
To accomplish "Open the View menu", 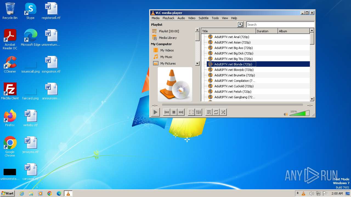I will pyautogui.click(x=225, y=18).
